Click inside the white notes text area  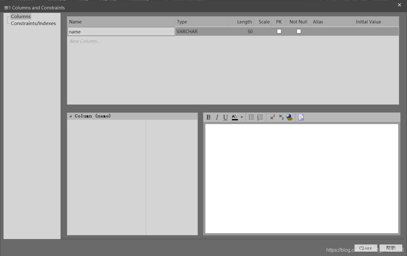click(302, 178)
